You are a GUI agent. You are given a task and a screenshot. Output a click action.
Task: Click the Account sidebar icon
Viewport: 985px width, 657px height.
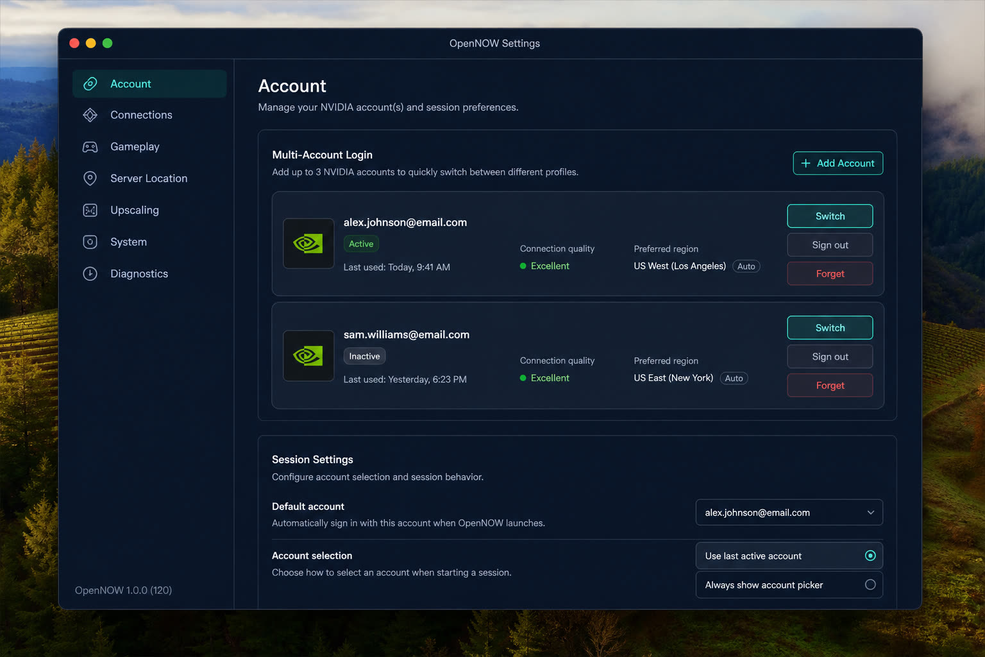[90, 84]
